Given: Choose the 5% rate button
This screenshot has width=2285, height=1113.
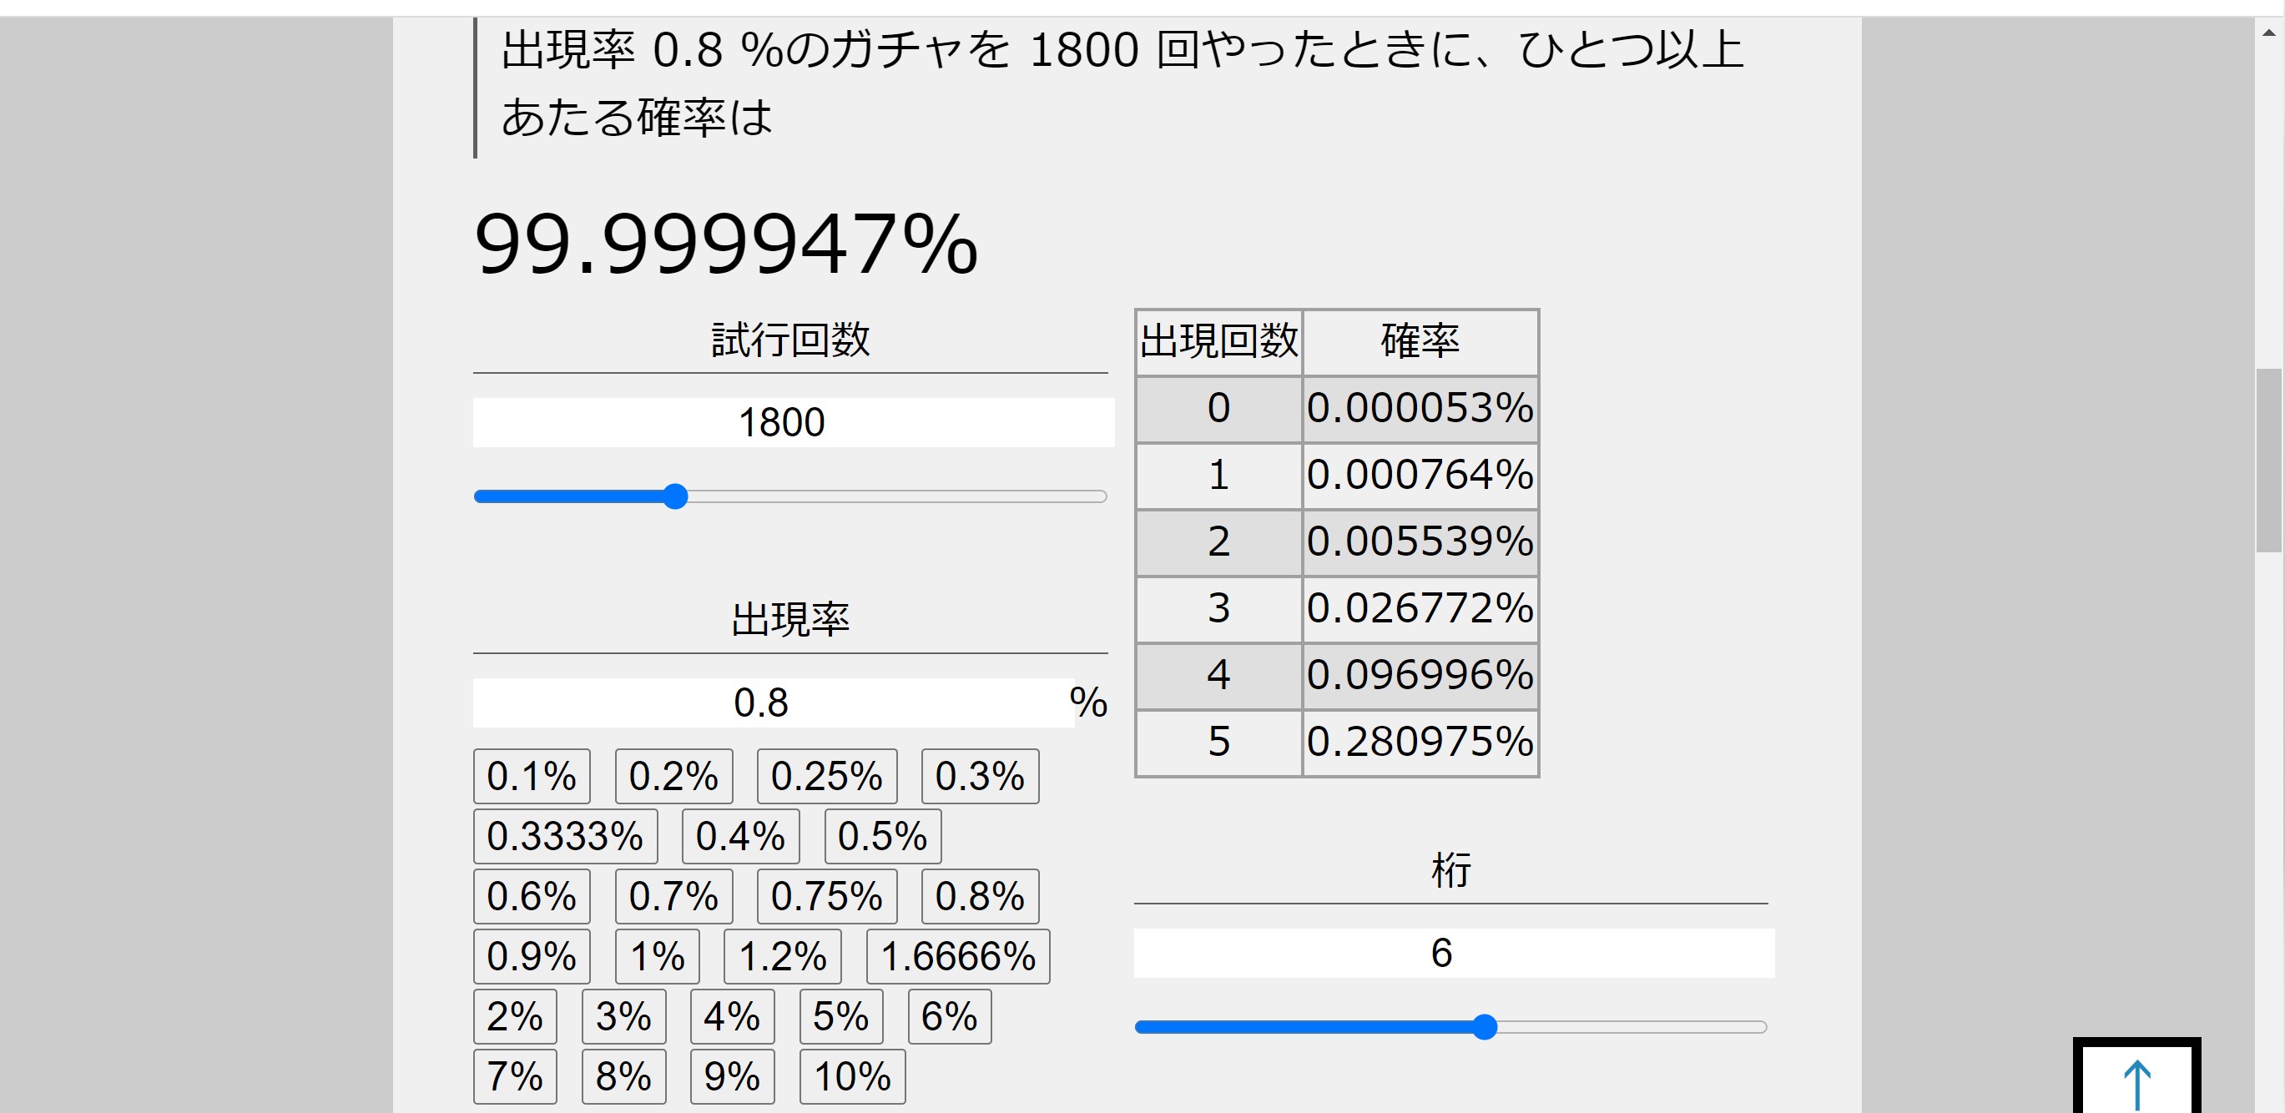Looking at the screenshot, I should (840, 1016).
